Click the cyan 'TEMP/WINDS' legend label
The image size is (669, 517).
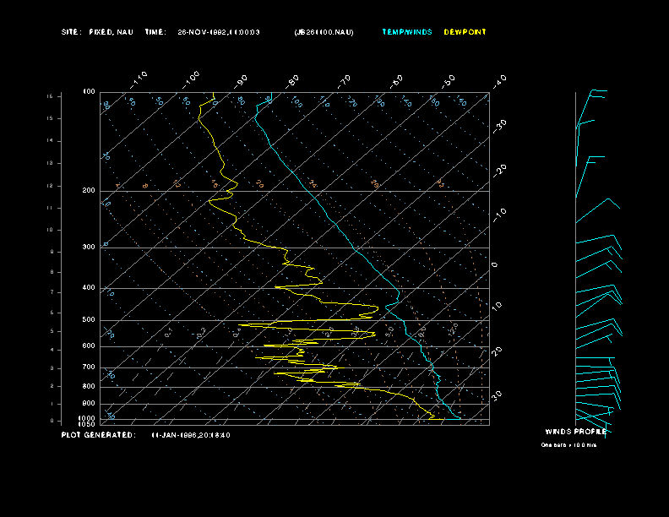pyautogui.click(x=407, y=32)
